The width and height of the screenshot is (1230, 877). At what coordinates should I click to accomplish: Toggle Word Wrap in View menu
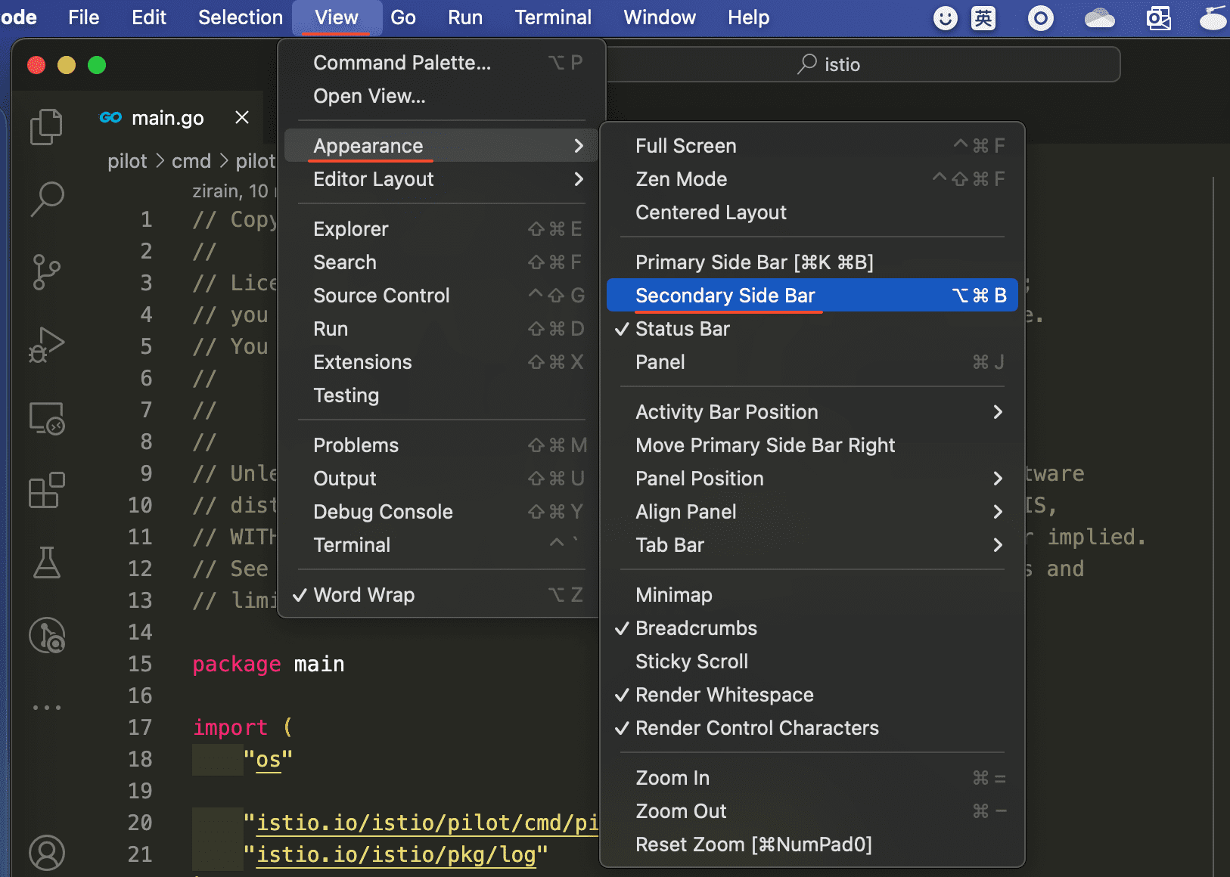441,595
